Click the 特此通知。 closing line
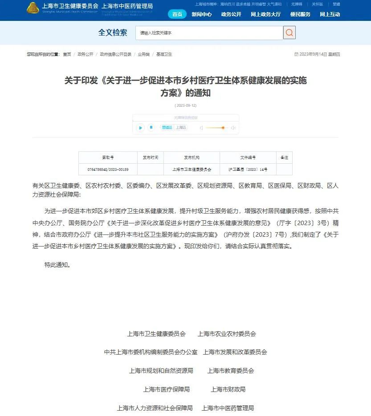 coord(57,265)
